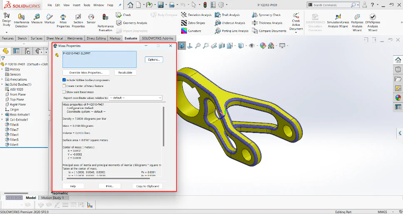The height and width of the screenshot is (214, 403).
Task: Click the Section View heads-up icon
Action: pos(221,46)
